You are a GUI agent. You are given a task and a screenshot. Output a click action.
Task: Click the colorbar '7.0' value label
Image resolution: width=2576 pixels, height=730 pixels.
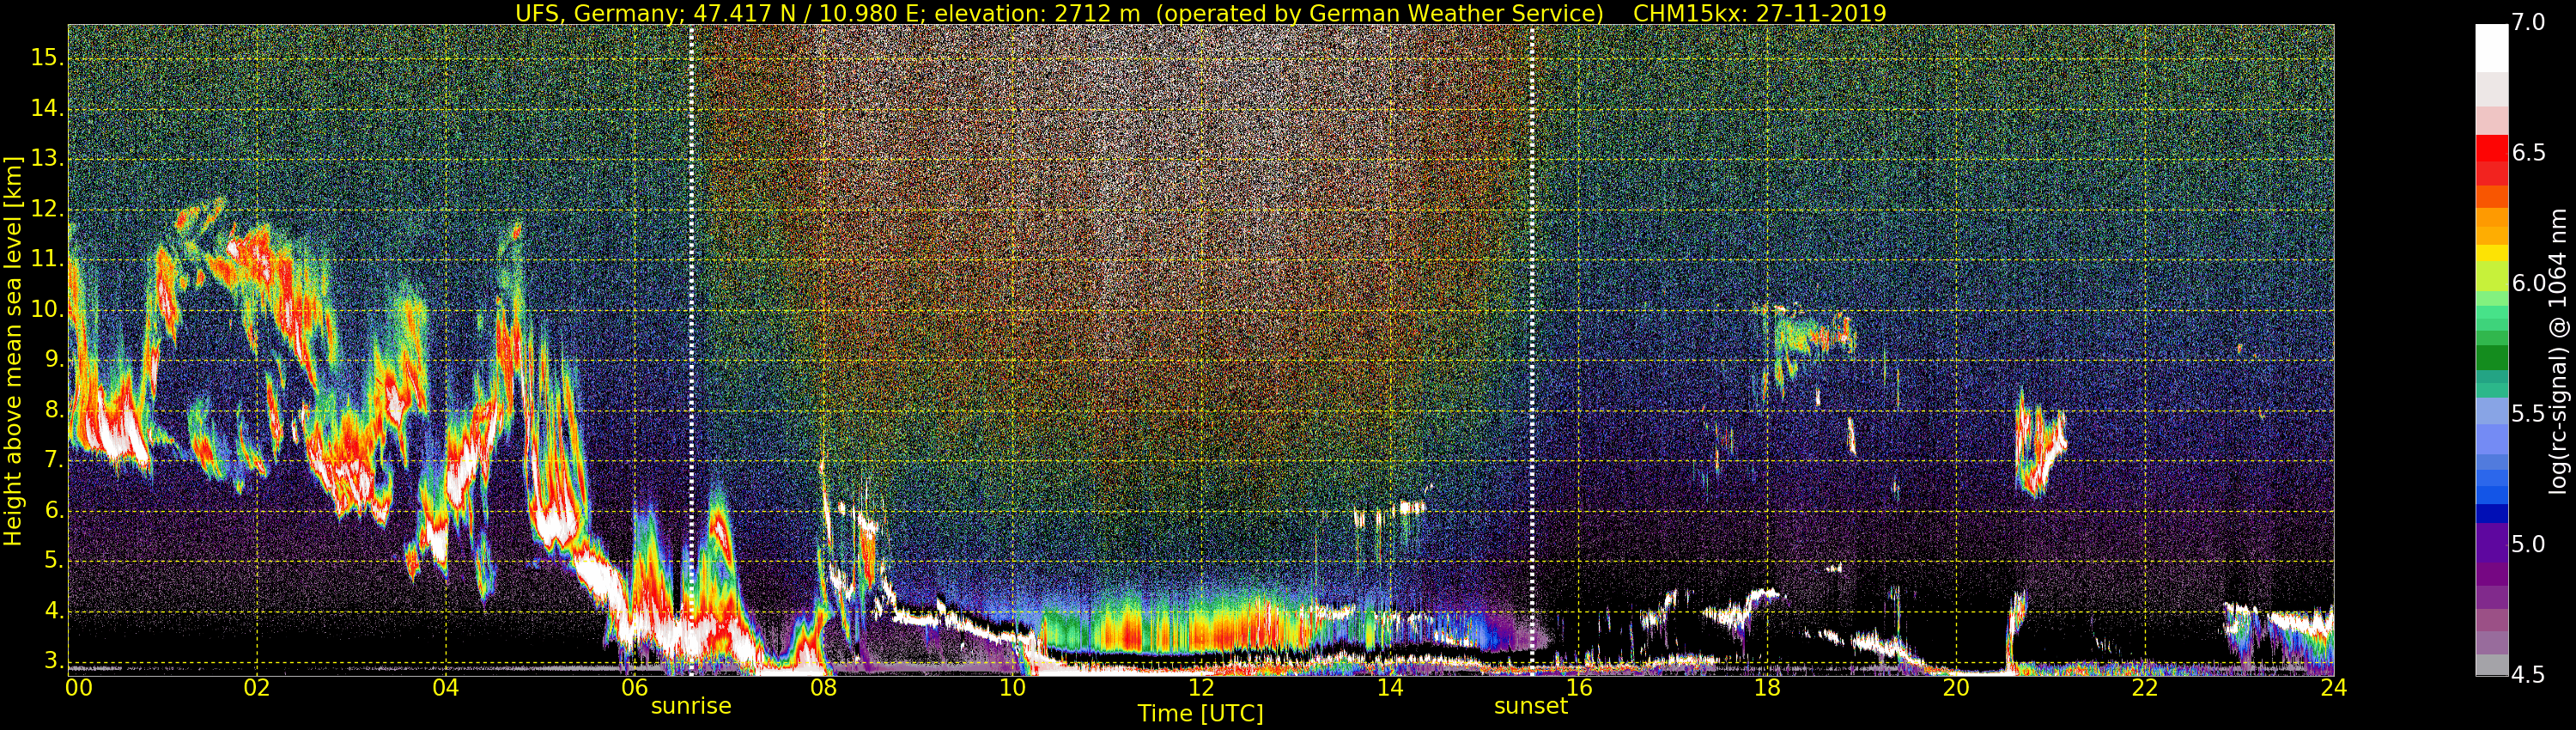(x=2529, y=23)
